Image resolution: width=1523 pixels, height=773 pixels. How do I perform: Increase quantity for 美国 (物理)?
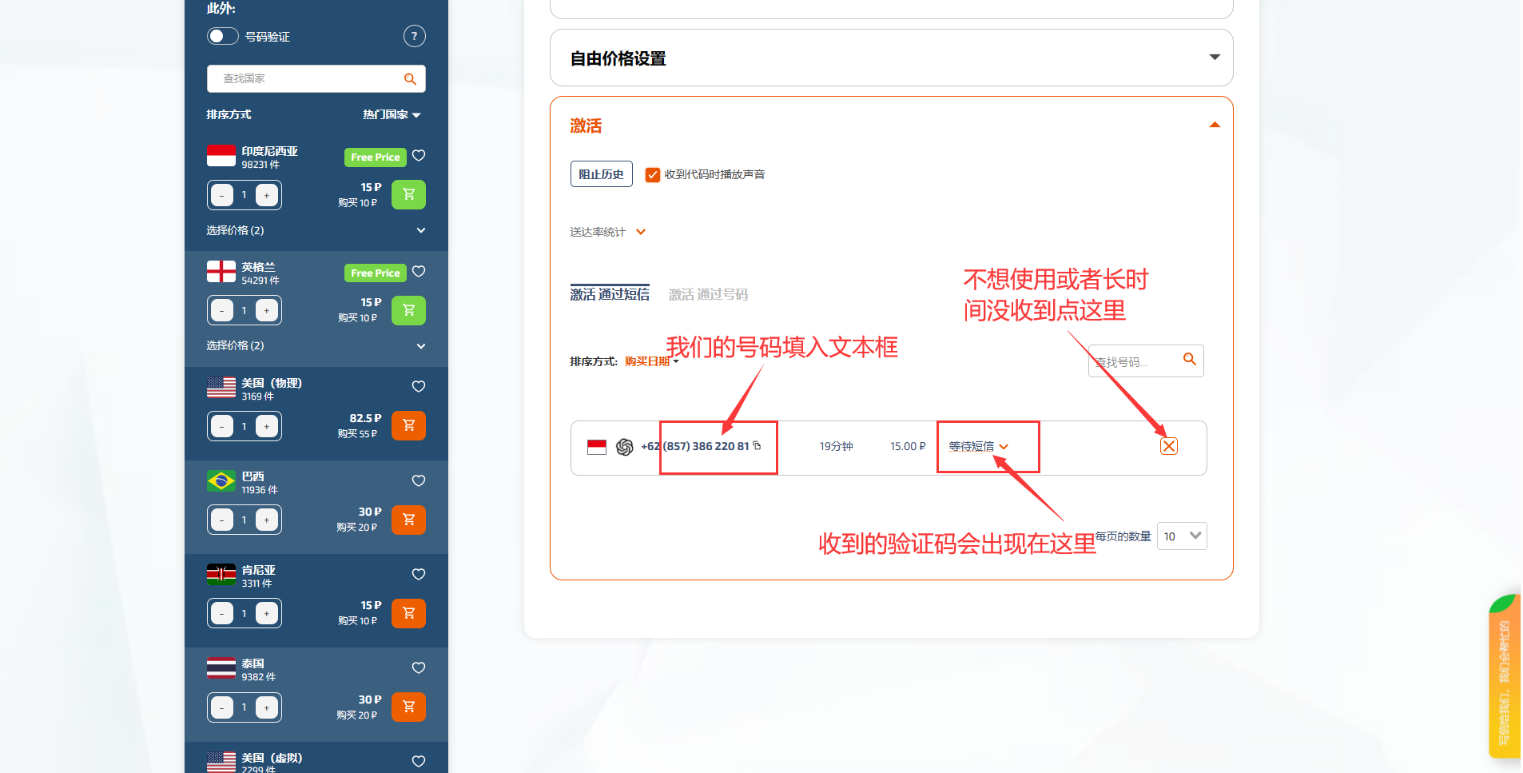pyautogui.click(x=267, y=426)
